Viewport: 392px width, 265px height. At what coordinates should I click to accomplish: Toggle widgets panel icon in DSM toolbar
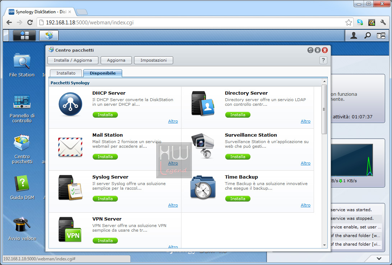pos(381,36)
